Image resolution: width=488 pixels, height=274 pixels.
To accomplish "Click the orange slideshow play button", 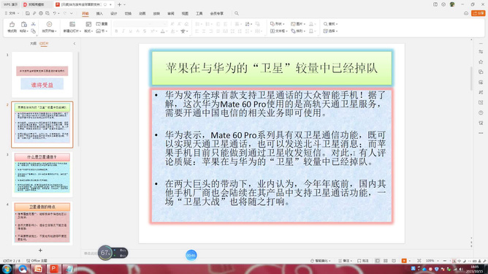I will coord(404,261).
